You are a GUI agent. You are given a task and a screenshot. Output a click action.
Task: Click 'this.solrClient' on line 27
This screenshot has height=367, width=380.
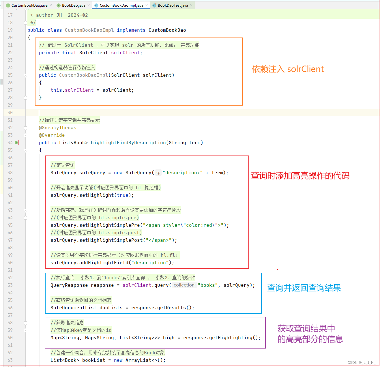(x=72, y=90)
